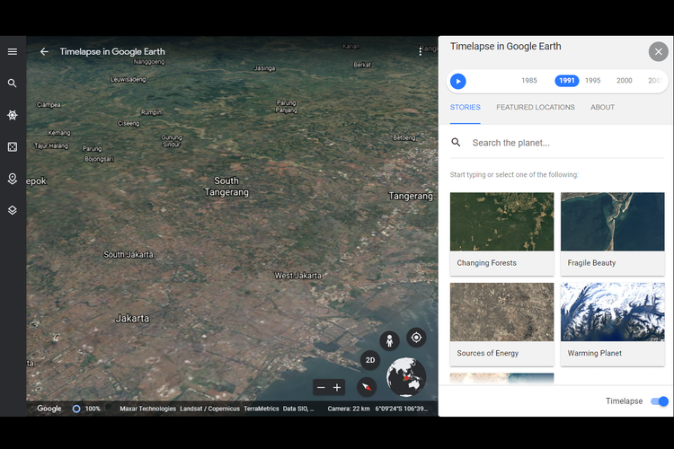
Task: Click the I'm Feeling Lucky dice icon
Action: point(13,146)
